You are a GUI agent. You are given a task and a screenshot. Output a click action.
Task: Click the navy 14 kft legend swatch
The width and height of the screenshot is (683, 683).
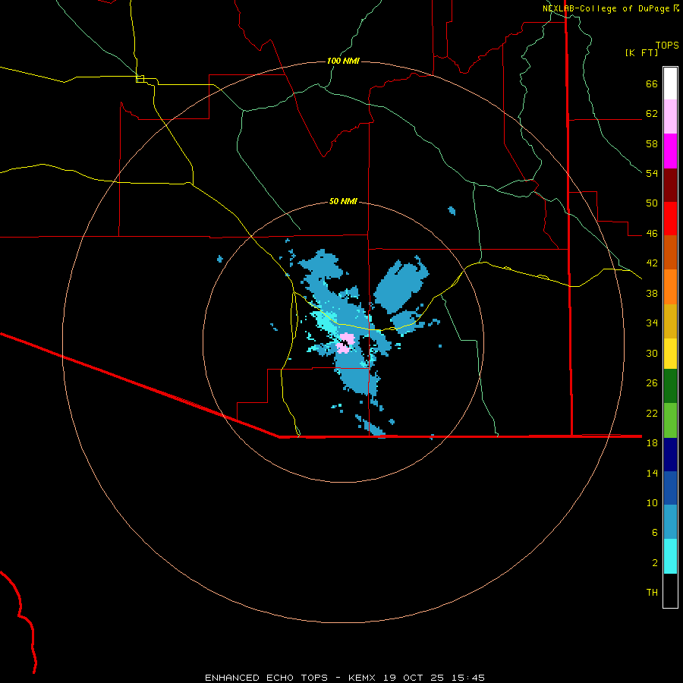pyautogui.click(x=670, y=455)
